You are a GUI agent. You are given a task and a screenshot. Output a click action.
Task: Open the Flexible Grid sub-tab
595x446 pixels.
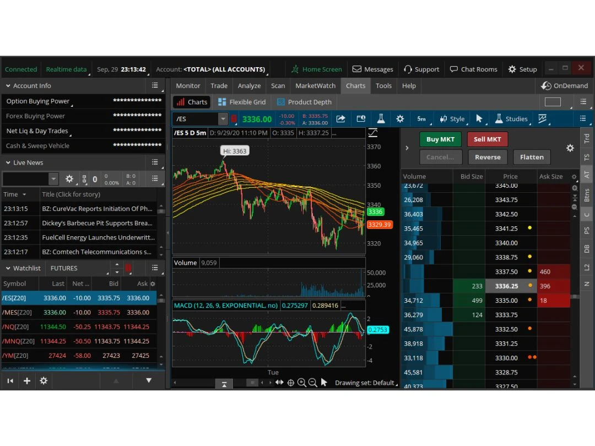[242, 102]
